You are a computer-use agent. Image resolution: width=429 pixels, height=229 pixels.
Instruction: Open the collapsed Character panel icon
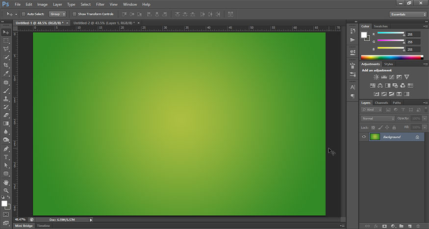pos(353,87)
